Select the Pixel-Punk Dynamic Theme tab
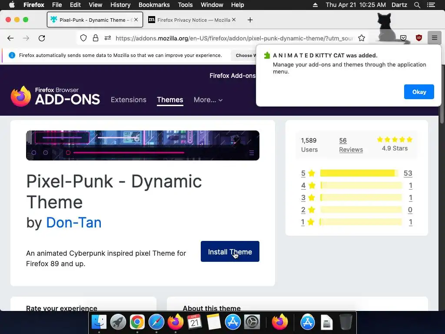This screenshot has width=445, height=334. pos(95,20)
